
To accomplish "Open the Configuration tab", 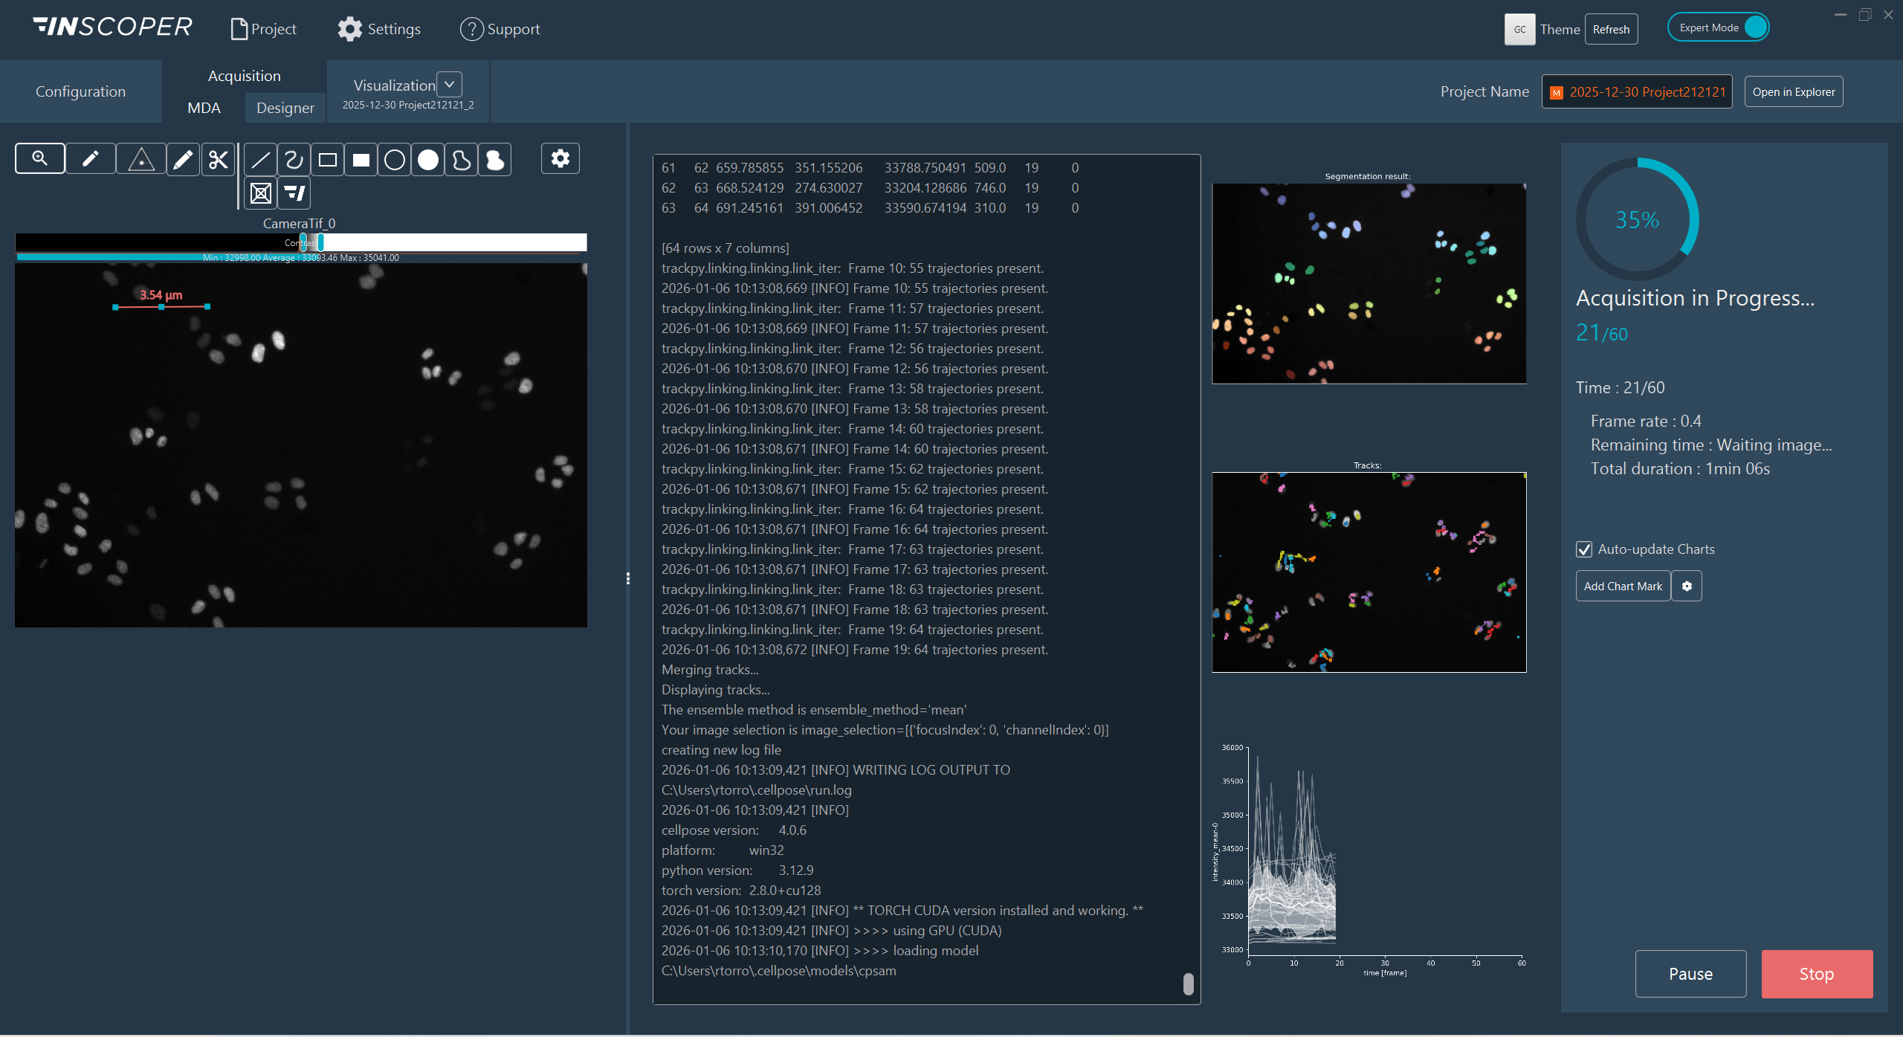I will (80, 91).
